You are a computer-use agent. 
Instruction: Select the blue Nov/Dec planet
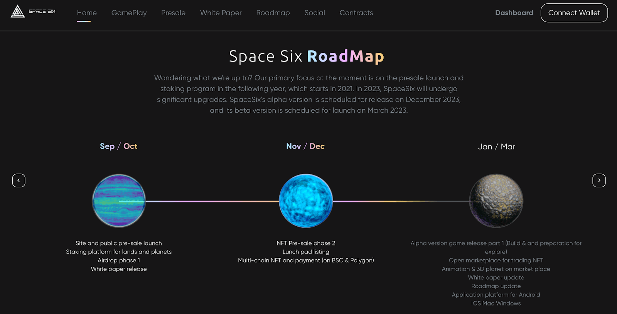click(306, 200)
